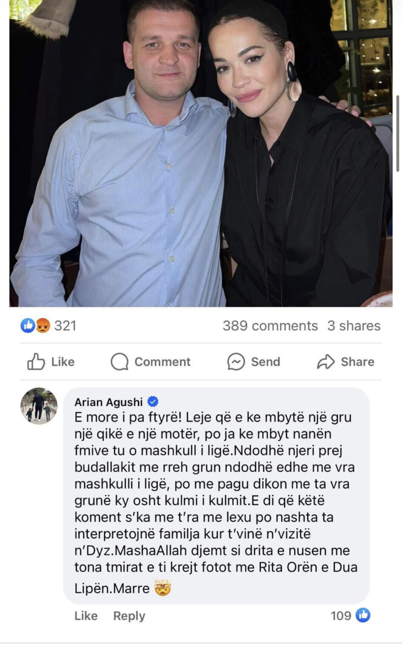Image resolution: width=402 pixels, height=654 pixels.
Task: Click the blue verified badge next to Arian Agushi
Action: pos(153,402)
